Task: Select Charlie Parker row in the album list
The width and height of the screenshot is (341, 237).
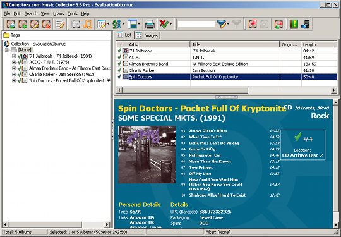Action: 227,70
